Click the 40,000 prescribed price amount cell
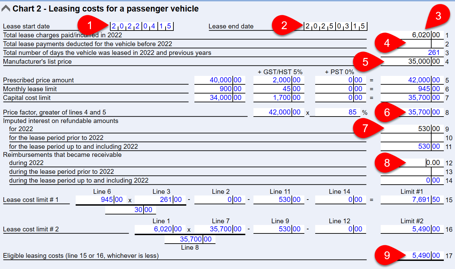Screen dimensions: 455x269 coord(220,80)
